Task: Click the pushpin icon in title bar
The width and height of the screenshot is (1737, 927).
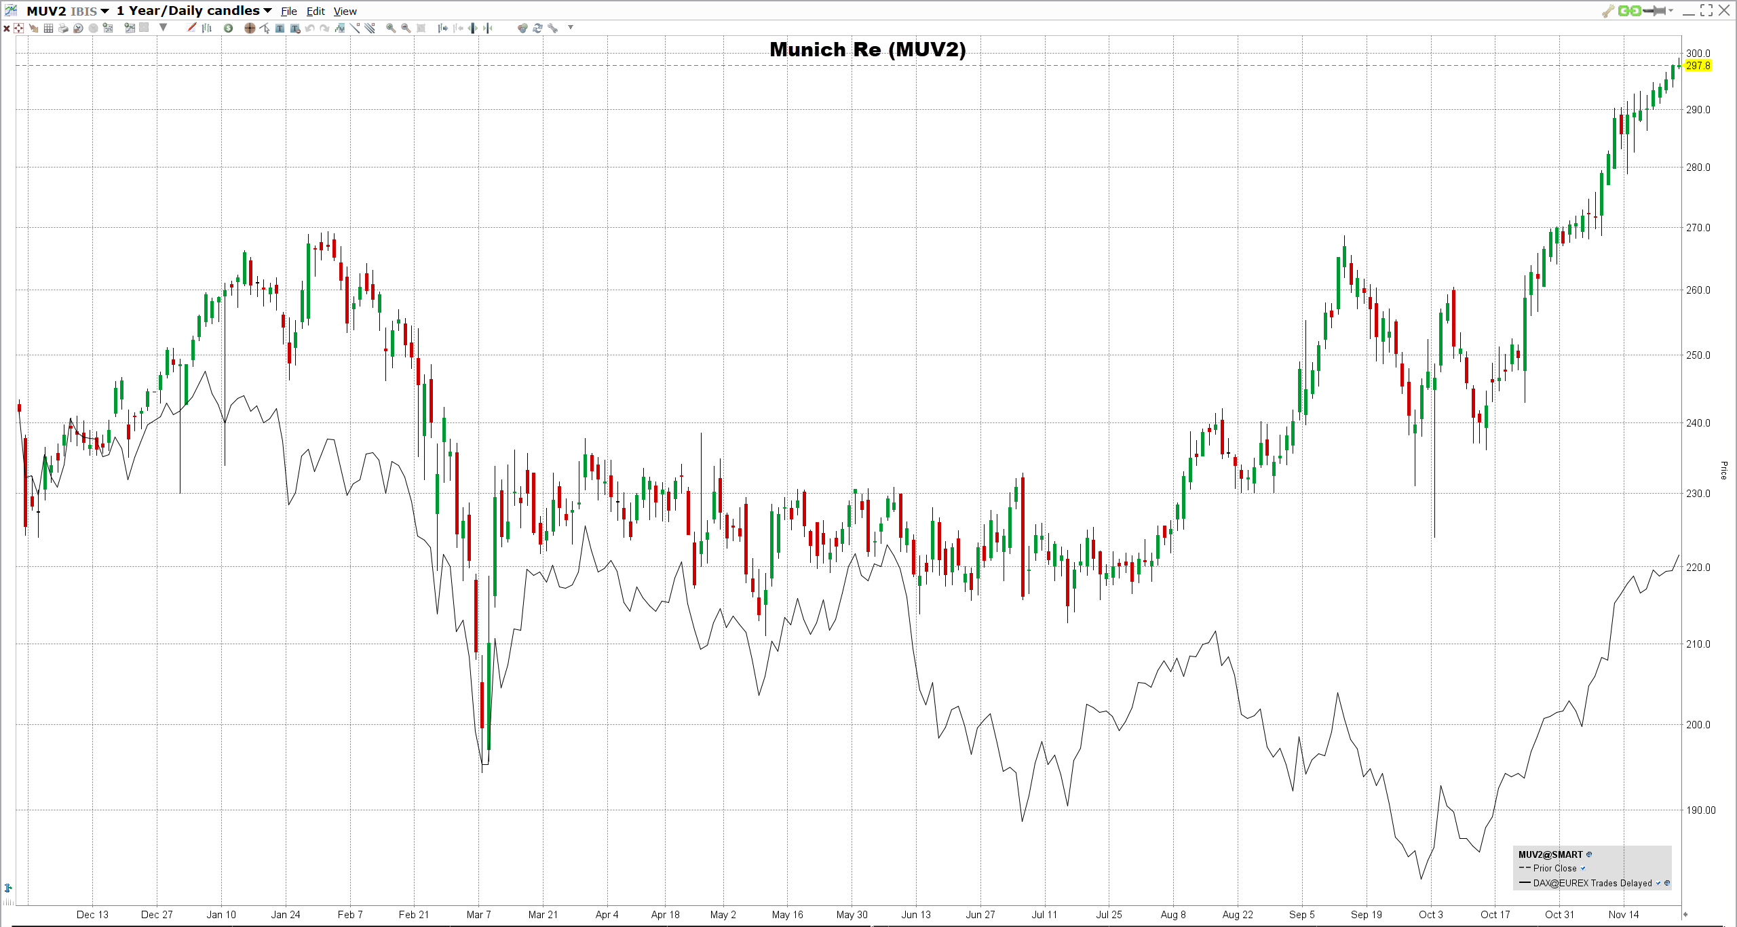Action: pyautogui.click(x=1654, y=10)
